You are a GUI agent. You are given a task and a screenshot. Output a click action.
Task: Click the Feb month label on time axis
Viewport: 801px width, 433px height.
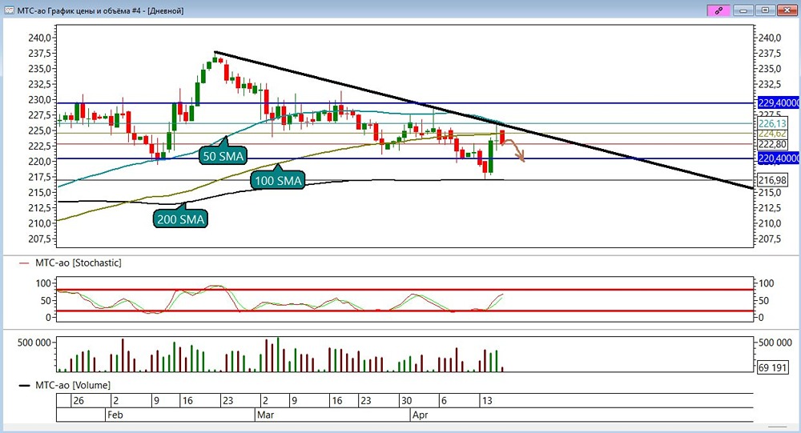115,415
